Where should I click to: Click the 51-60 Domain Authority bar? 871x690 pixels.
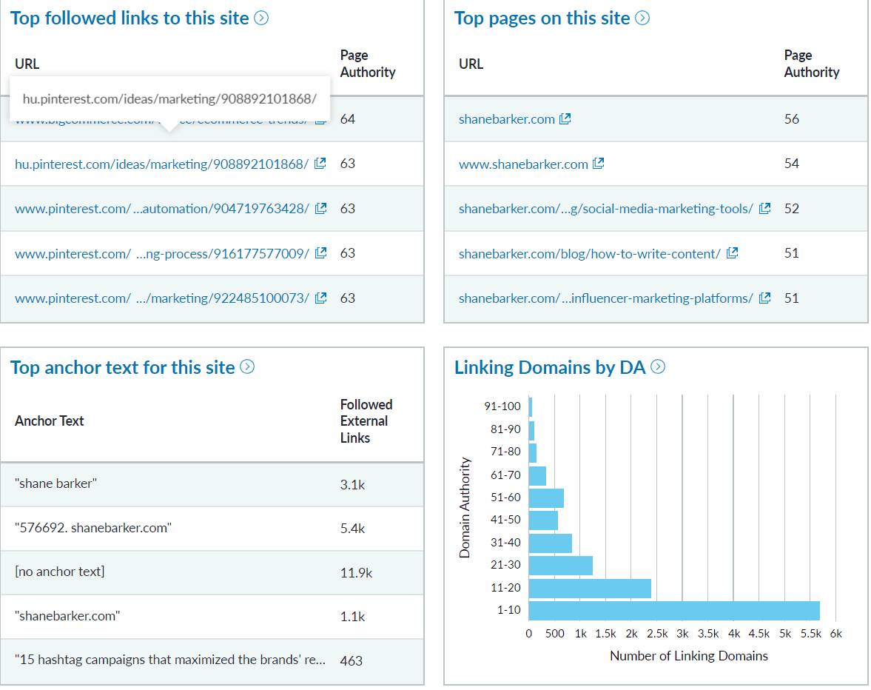click(546, 498)
